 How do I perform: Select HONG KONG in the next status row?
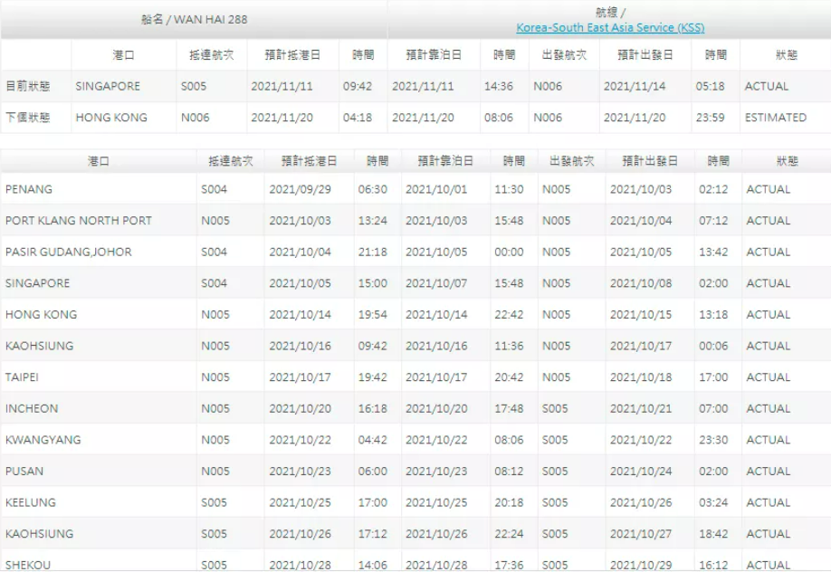111,118
